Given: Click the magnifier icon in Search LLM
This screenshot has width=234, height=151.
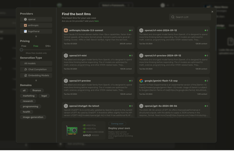Looking at the screenshot, I should coord(173,17).
